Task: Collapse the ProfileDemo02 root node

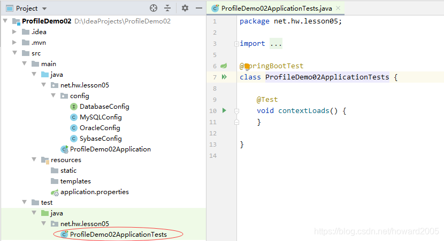Action: [x=5, y=21]
